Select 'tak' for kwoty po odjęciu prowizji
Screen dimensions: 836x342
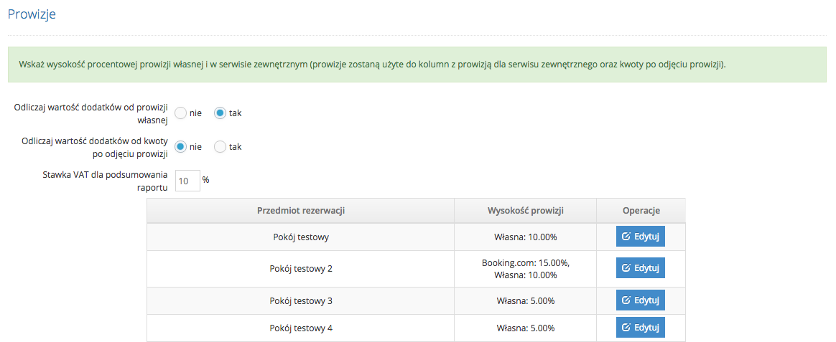(x=220, y=147)
